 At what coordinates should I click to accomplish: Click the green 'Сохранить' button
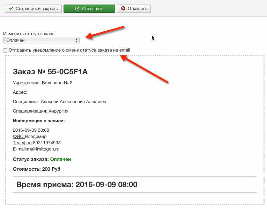pyautogui.click(x=89, y=9)
